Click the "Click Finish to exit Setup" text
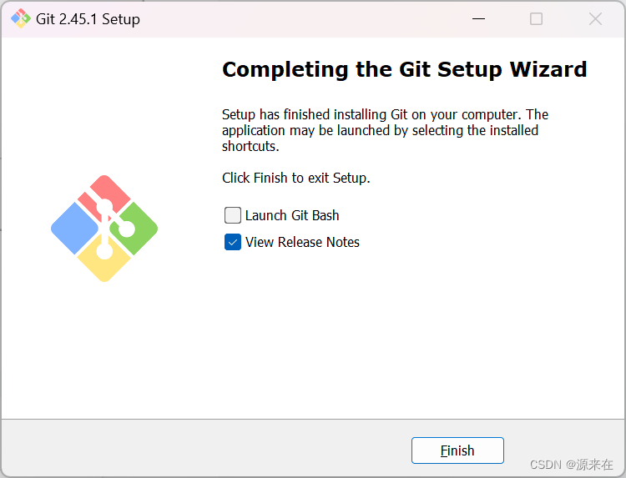626x478 pixels. coord(295,178)
